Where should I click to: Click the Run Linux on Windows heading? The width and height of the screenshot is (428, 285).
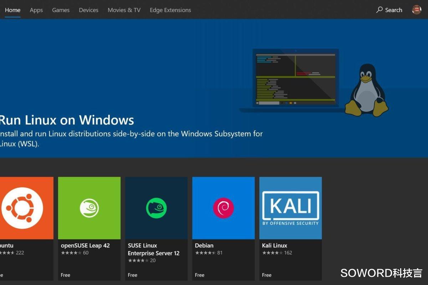67,120
